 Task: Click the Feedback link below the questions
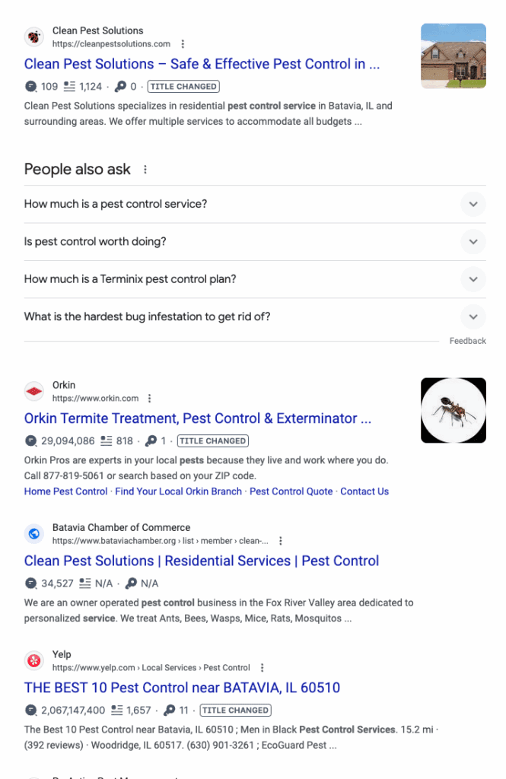[468, 341]
